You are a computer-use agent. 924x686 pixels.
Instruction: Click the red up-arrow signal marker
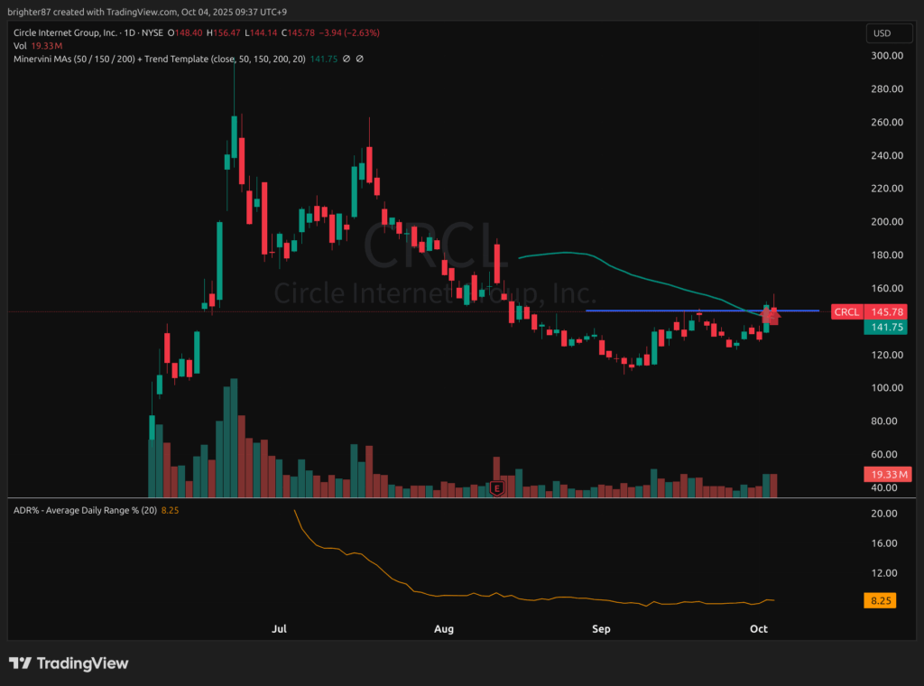(772, 315)
